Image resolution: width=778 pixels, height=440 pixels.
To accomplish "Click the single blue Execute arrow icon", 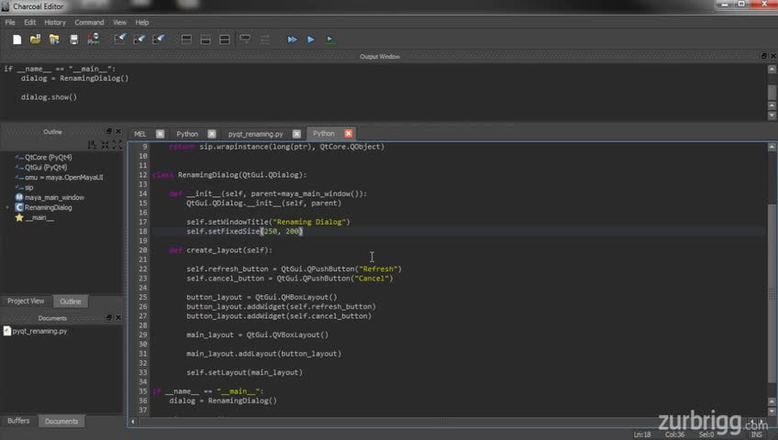I will 311,39.
